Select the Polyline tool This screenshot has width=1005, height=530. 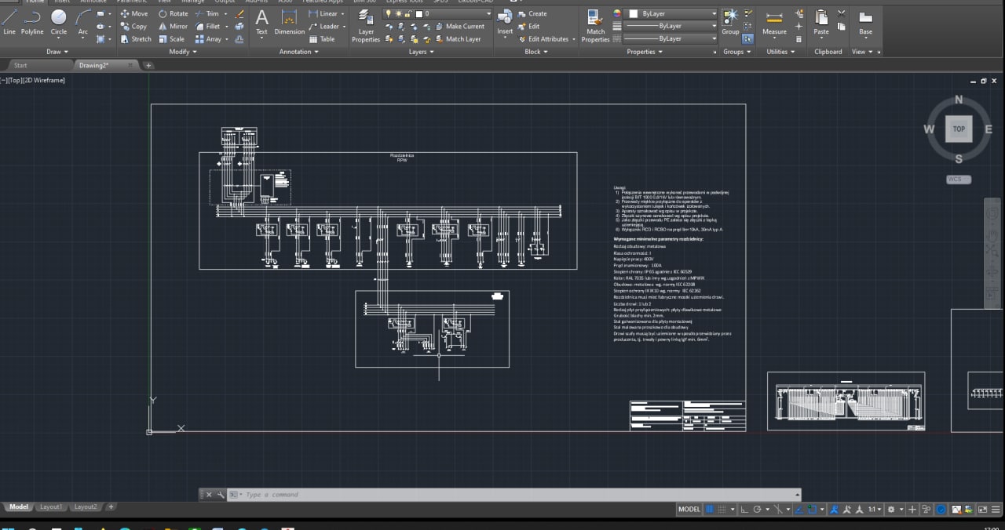[x=32, y=21]
